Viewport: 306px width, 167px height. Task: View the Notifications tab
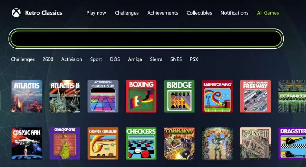[x=234, y=13]
